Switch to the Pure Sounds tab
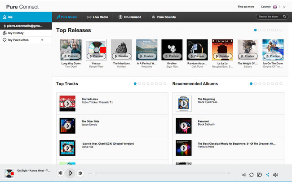 pyautogui.click(x=164, y=17)
